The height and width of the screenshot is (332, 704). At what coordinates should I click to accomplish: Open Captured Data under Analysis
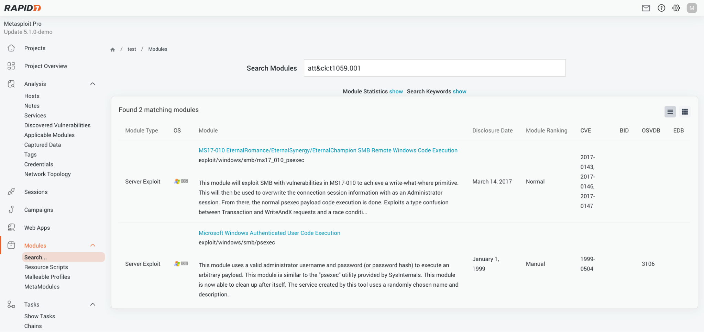click(43, 145)
